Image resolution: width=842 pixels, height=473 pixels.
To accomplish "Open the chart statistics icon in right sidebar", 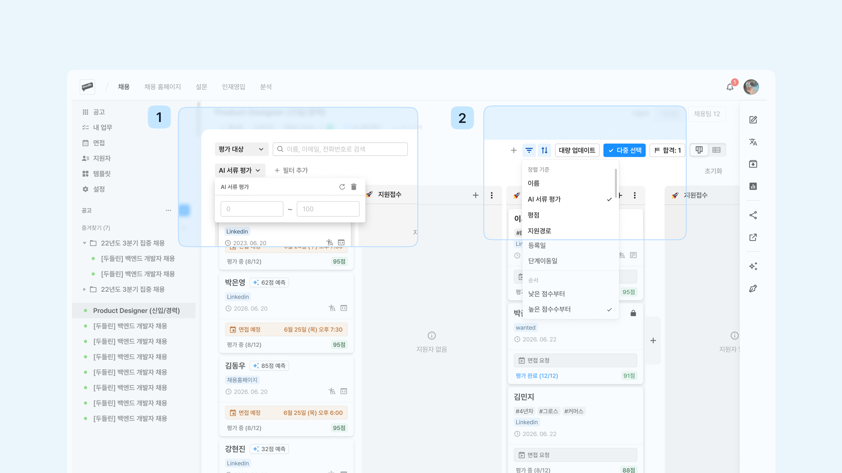I will pos(753,186).
